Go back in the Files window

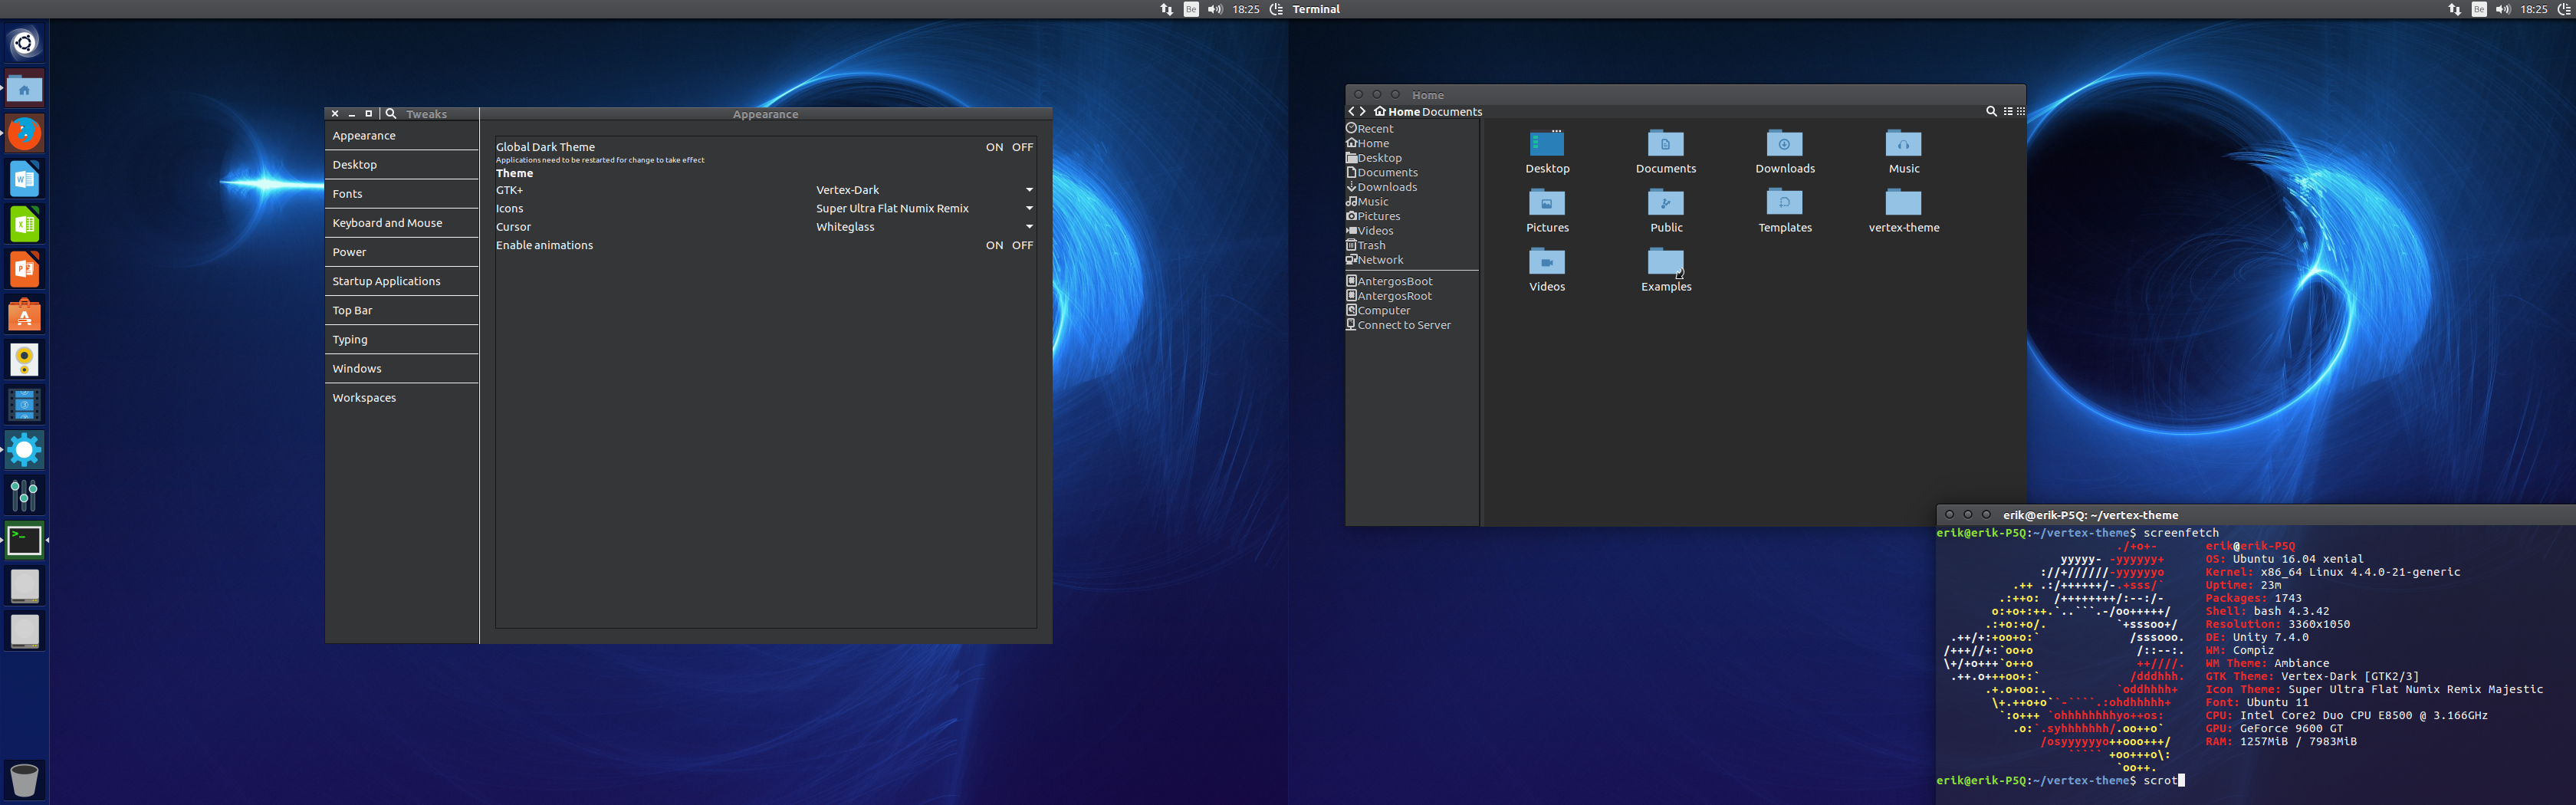1352,112
